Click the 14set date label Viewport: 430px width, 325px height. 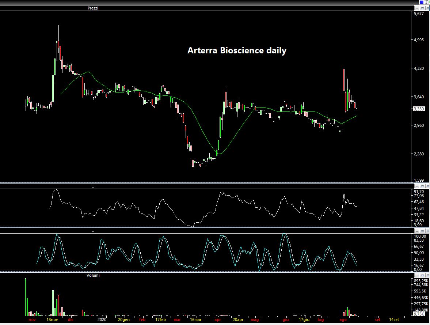pyautogui.click(x=394, y=320)
